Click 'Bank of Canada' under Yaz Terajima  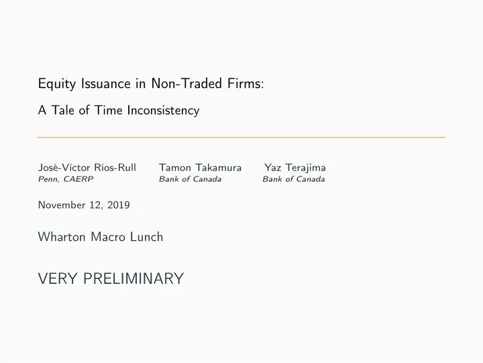294,179
